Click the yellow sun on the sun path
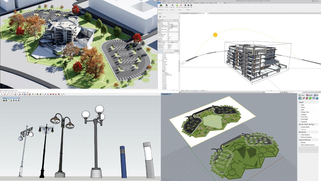This screenshot has width=321, height=181. click(215, 35)
